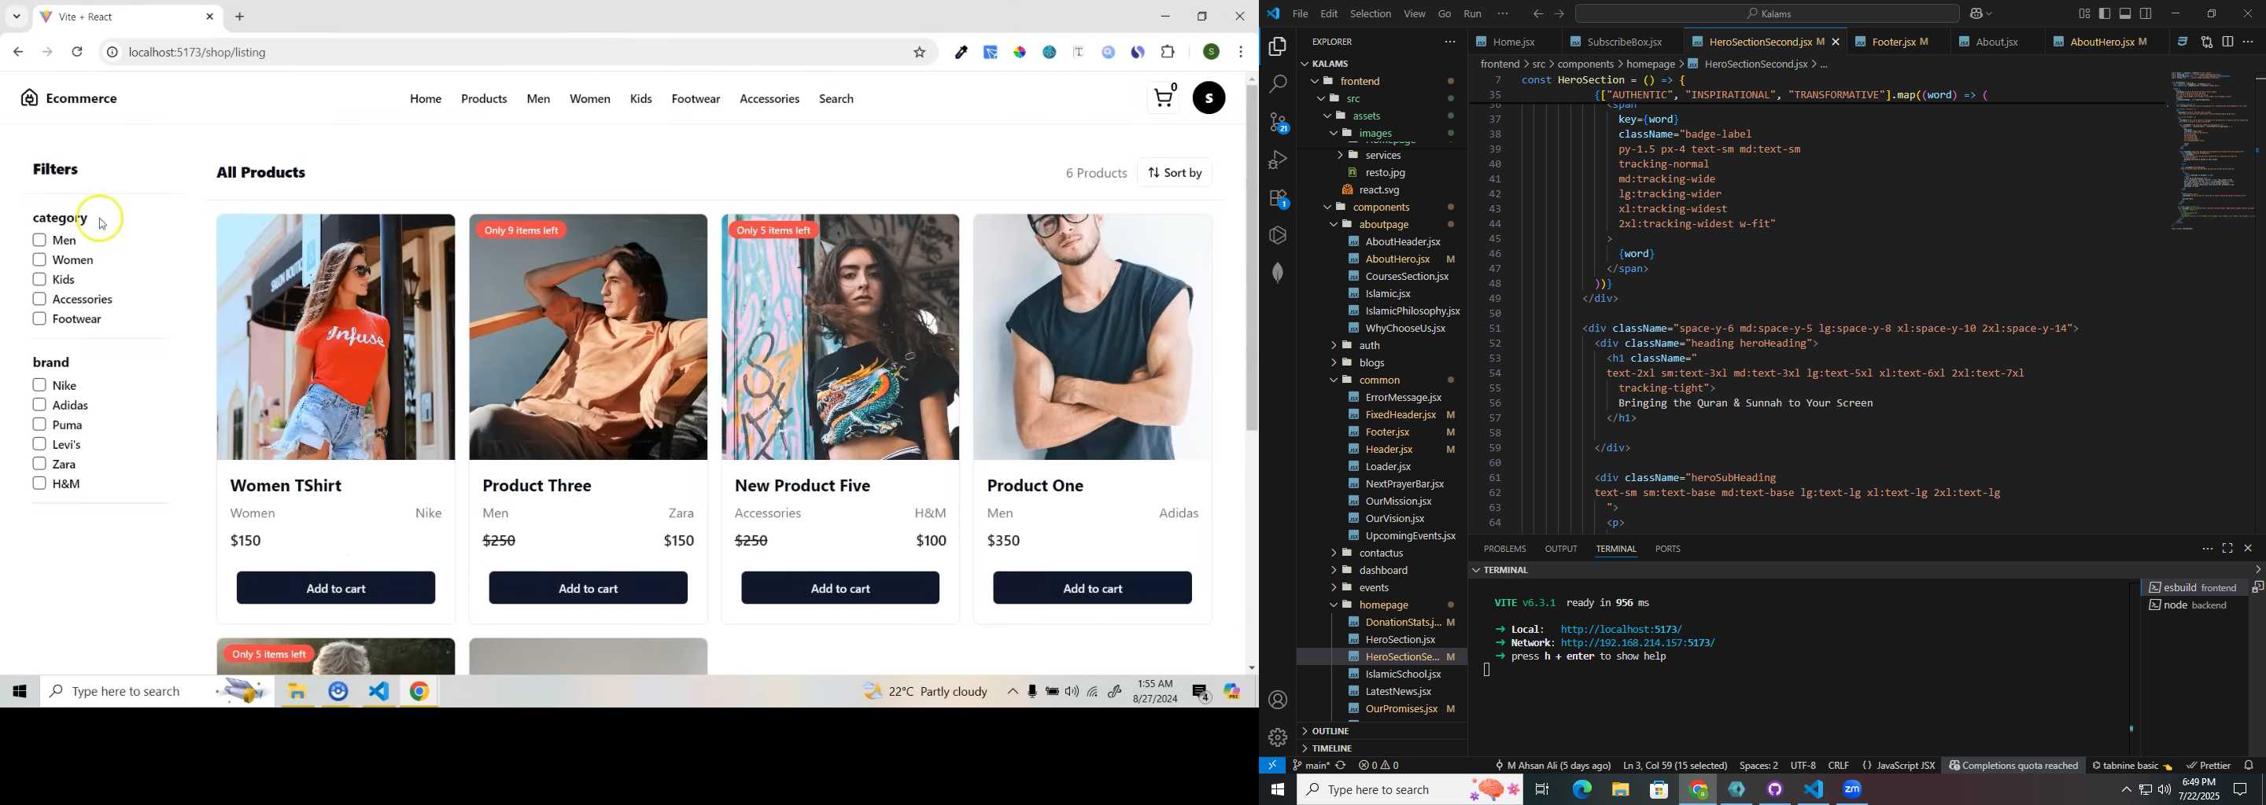The height and width of the screenshot is (805, 2266).
Task: Add Women TShirt to cart
Action: pyautogui.click(x=336, y=588)
